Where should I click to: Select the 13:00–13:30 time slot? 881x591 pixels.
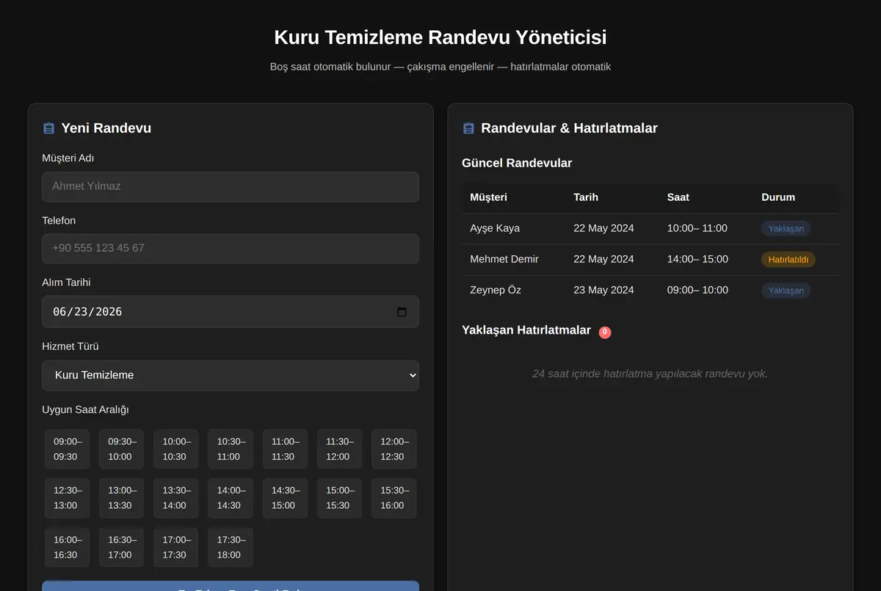pos(121,498)
